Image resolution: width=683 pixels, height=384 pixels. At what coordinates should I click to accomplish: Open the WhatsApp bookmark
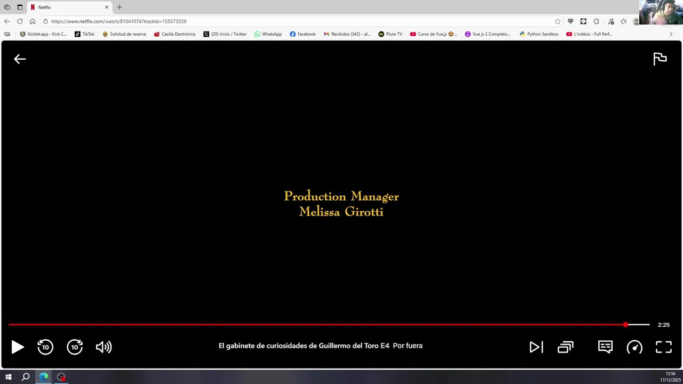(x=268, y=34)
